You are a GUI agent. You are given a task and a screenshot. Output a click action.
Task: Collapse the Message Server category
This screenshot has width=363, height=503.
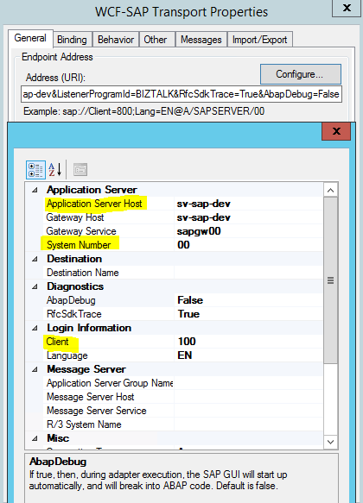pos(35,369)
